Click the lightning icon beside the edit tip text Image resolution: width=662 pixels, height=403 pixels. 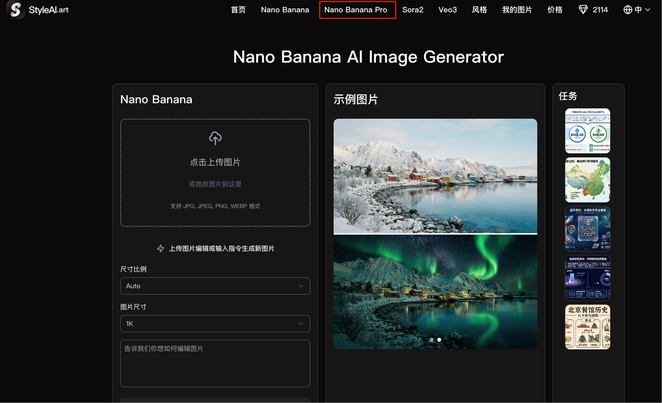coord(160,248)
